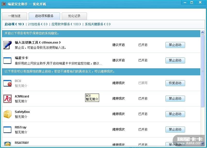
Task: Click 維持现状 label in SafetyBox row
Action: 118,114
